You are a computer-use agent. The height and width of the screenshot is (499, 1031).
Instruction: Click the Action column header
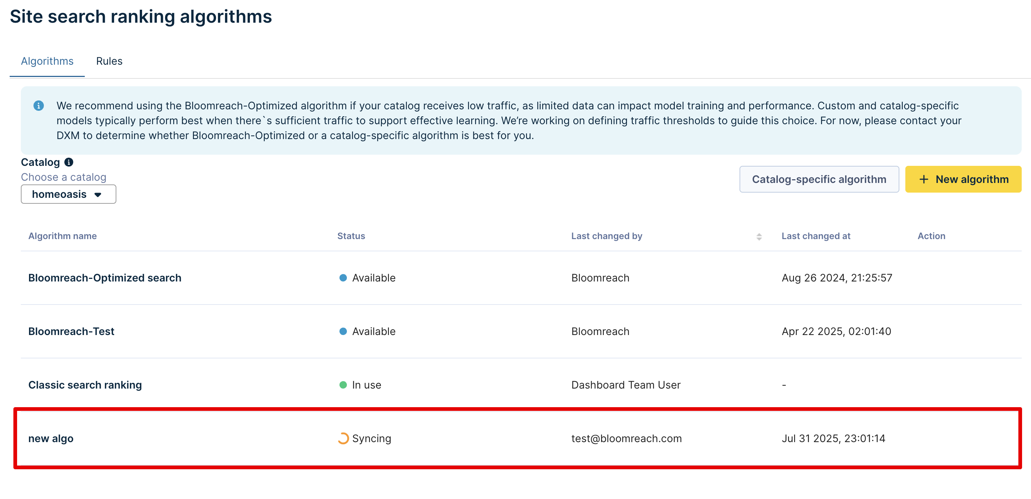coord(931,236)
